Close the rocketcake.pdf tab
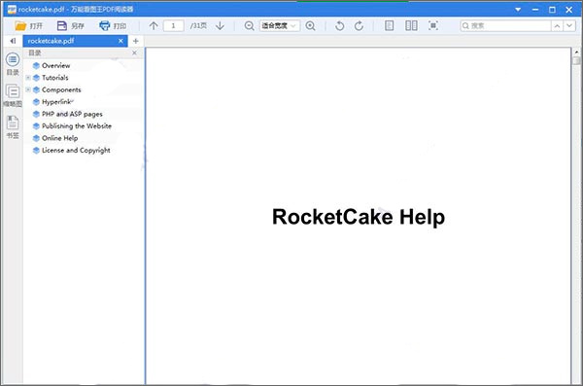This screenshot has width=583, height=386. (120, 41)
